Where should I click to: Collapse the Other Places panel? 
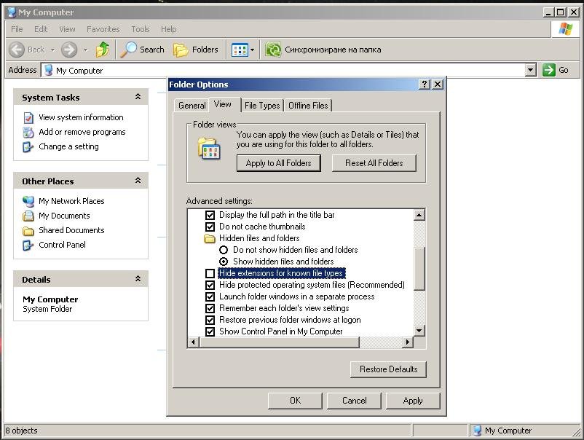pyautogui.click(x=138, y=181)
